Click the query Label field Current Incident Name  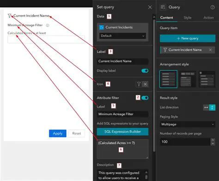[x=122, y=61]
